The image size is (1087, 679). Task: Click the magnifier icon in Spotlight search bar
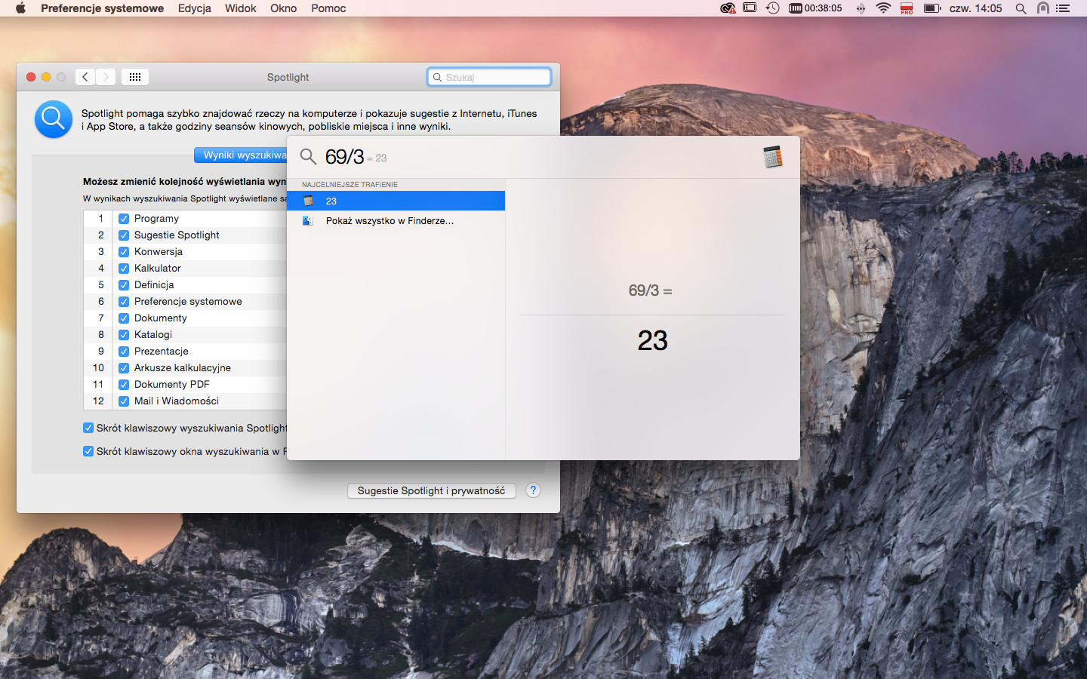click(308, 157)
